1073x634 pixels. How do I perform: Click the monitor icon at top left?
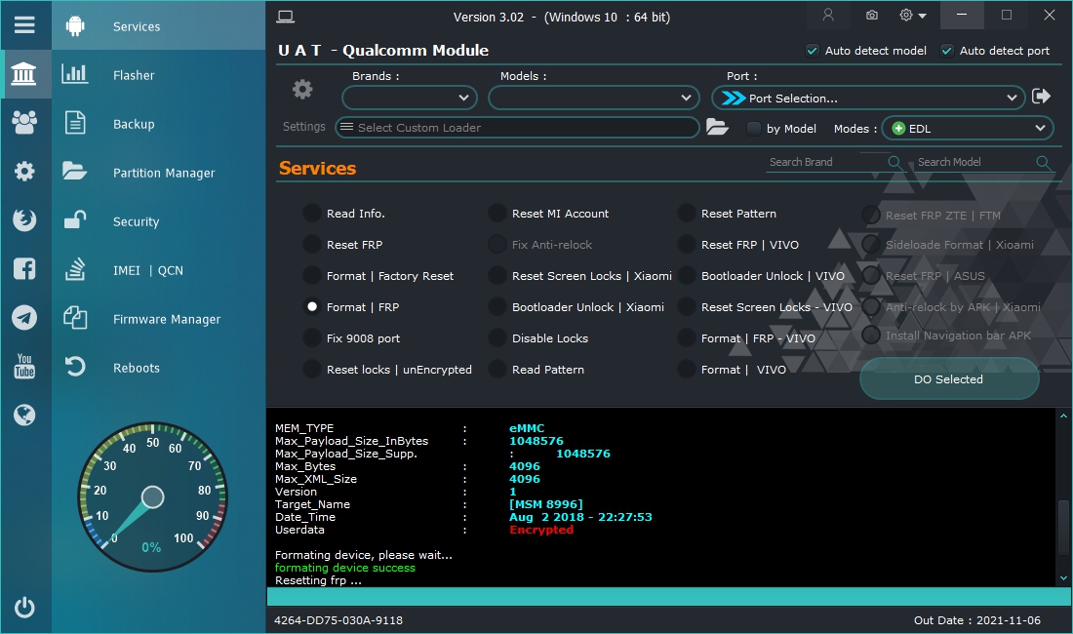[x=286, y=18]
